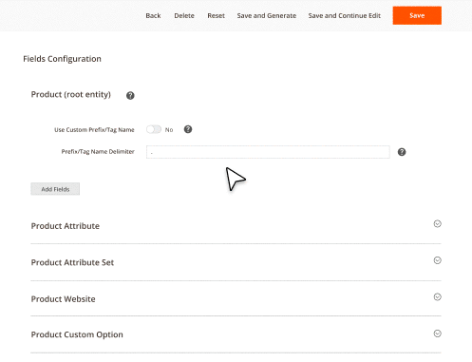This screenshot has width=472, height=362.
Task: Click the Reset button
Action: tap(216, 15)
